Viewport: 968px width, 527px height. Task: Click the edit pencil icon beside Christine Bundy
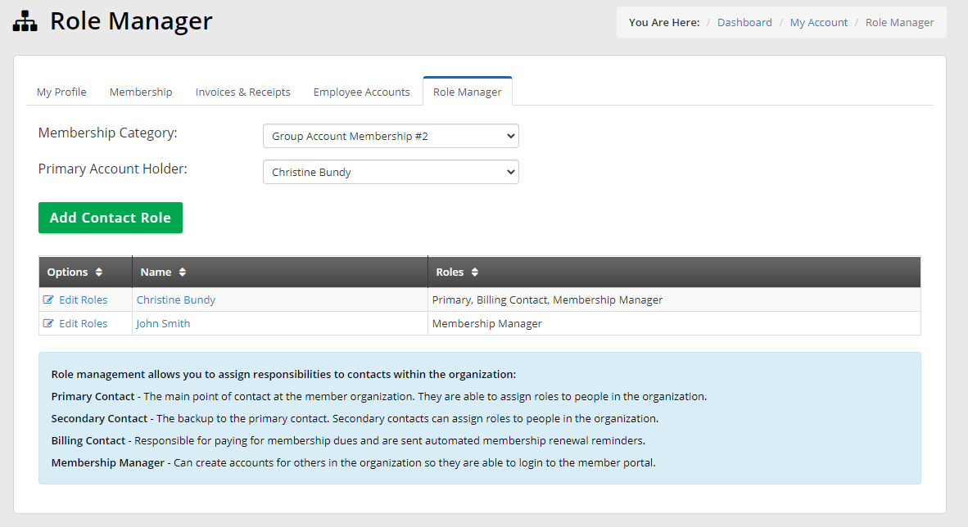(48, 300)
